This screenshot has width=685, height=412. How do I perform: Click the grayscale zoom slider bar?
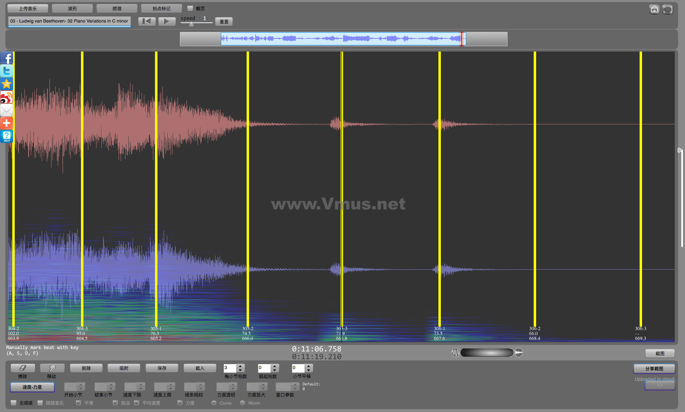pyautogui.click(x=487, y=352)
